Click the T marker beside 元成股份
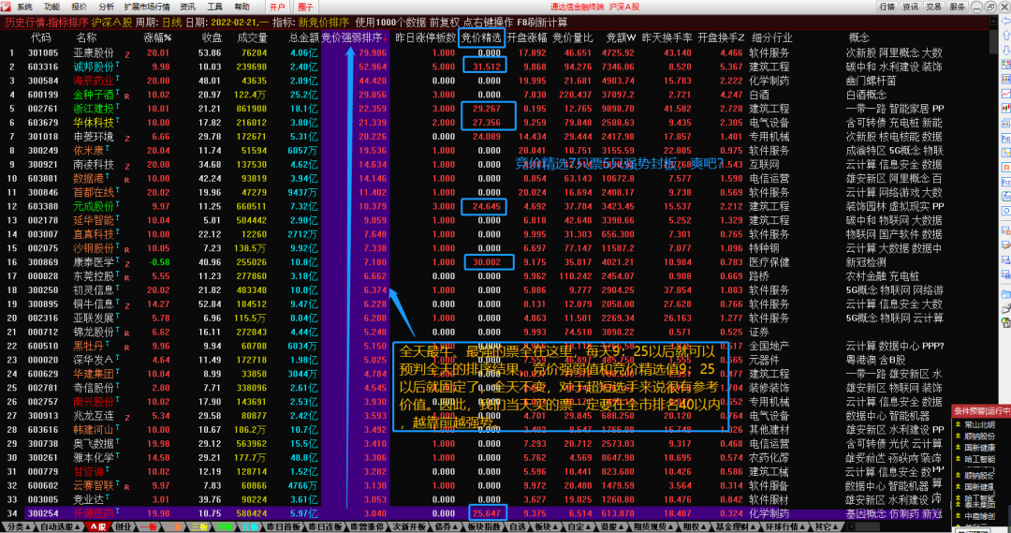 (118, 204)
